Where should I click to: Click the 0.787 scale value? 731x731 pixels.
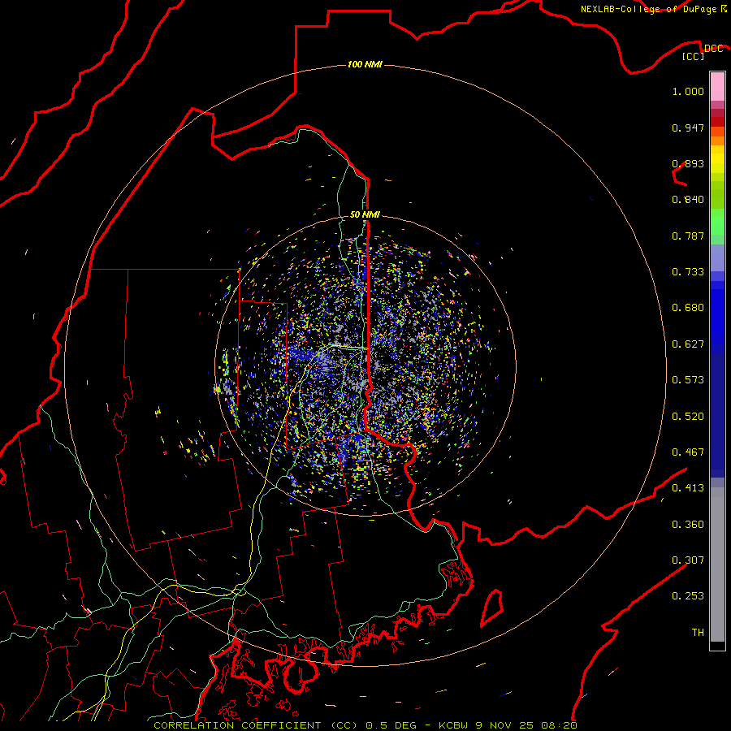tap(688, 236)
